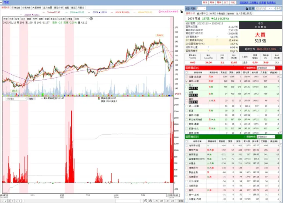The image size is (283, 203).
Task: Open the 統計天數 dropdown
Action: coord(201,8)
